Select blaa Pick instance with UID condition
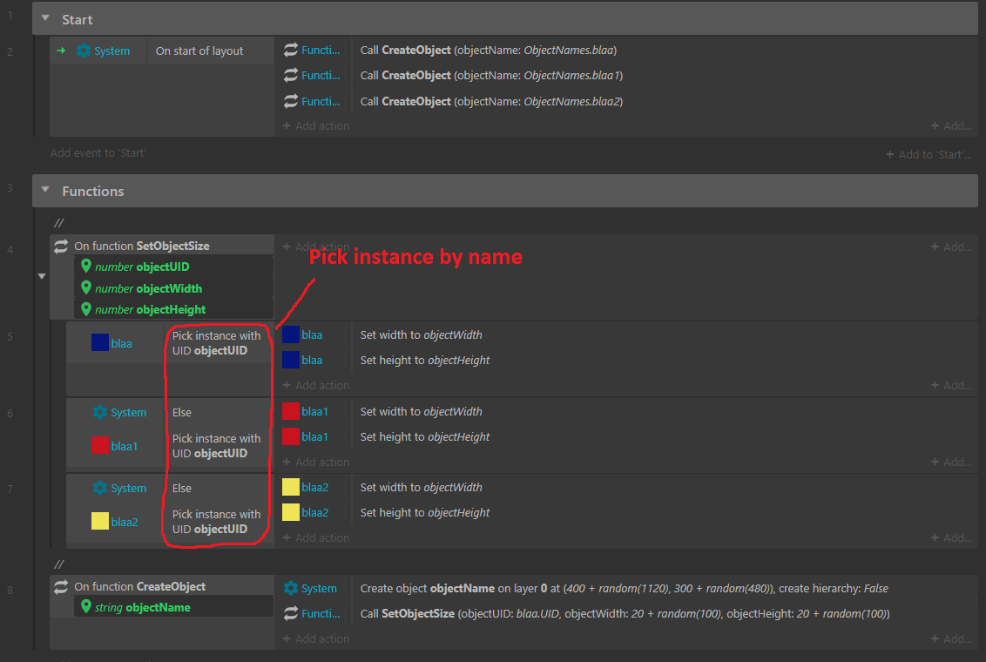Screen dimensions: 986x662 [x=216, y=343]
